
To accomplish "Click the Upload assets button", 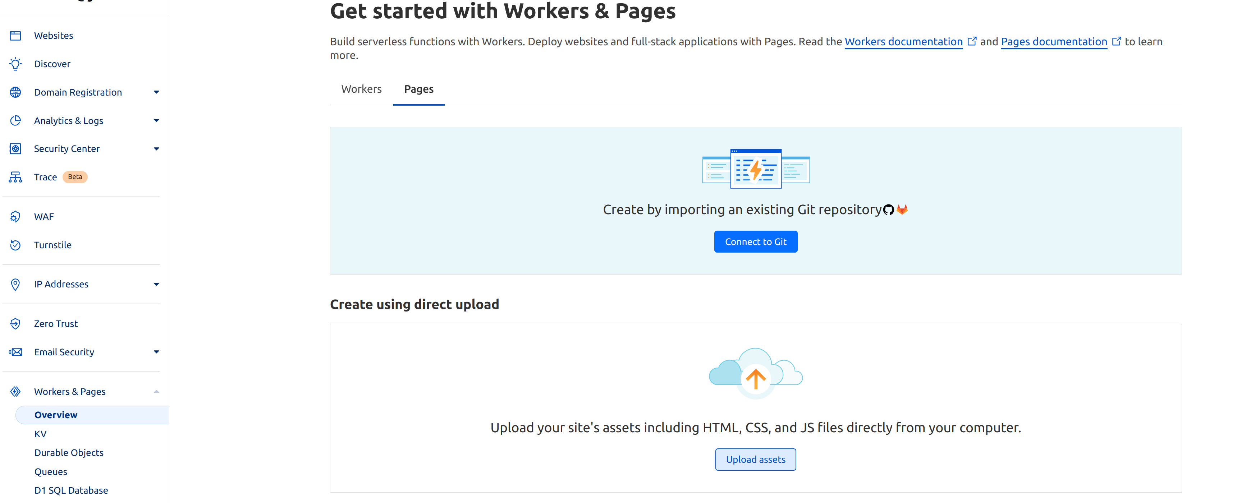I will click(755, 459).
